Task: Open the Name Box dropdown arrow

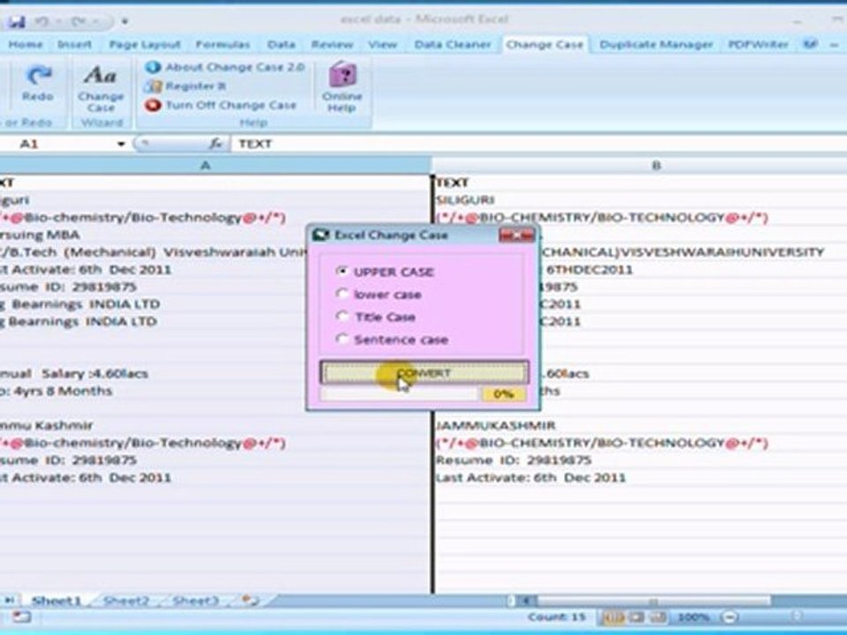Action: coord(121,144)
